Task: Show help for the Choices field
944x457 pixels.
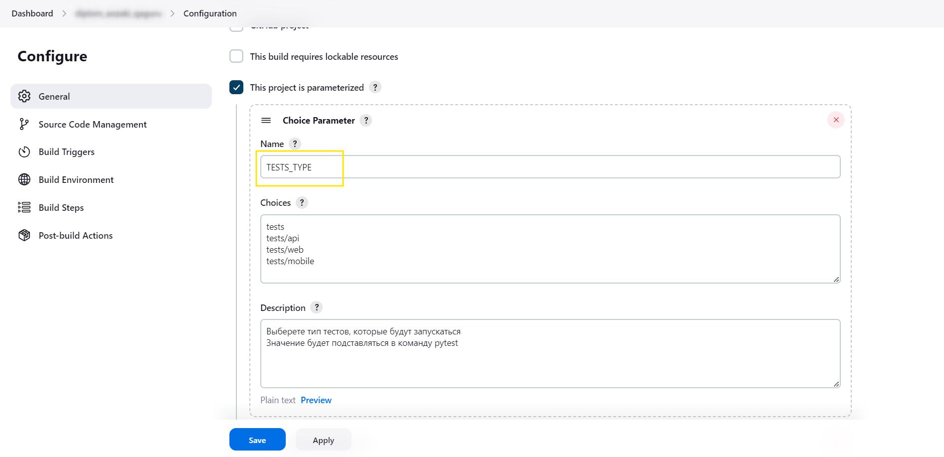Action: [302, 203]
